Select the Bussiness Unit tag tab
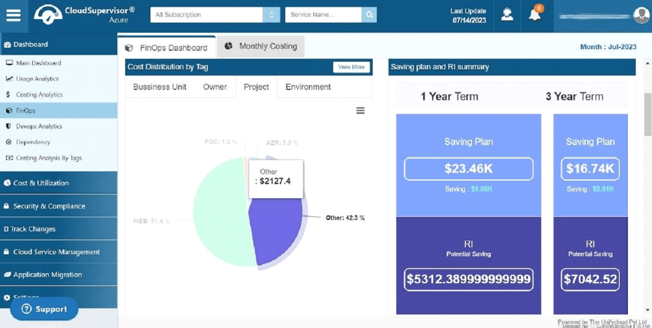652x328 pixels. coord(159,87)
